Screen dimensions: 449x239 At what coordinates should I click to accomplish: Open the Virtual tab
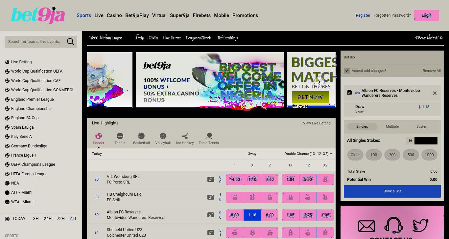click(159, 15)
